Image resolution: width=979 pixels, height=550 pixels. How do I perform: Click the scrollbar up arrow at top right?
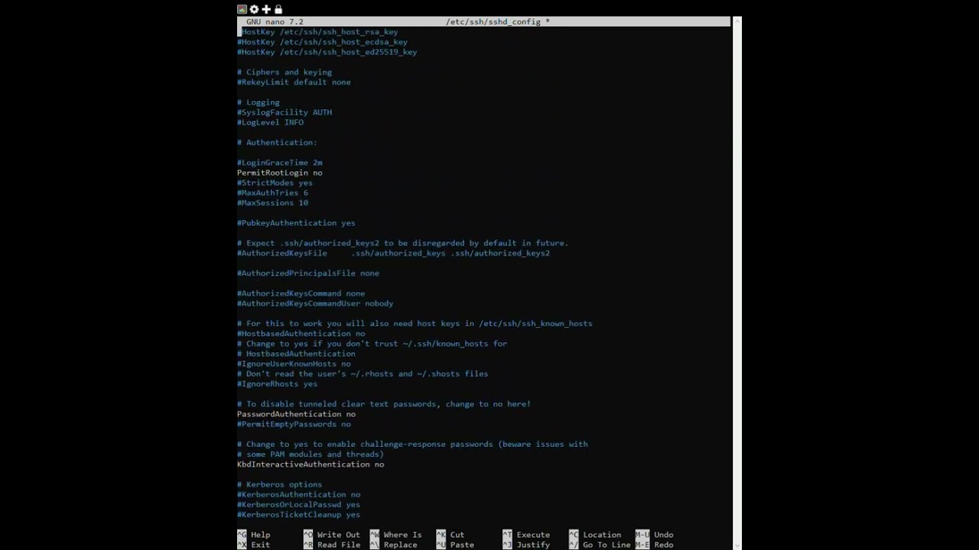[x=737, y=22]
